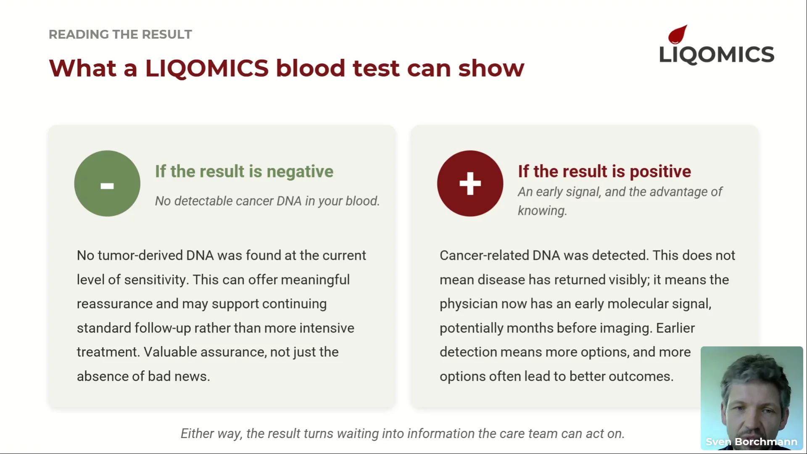Click the positive result body paragraph

(587, 316)
